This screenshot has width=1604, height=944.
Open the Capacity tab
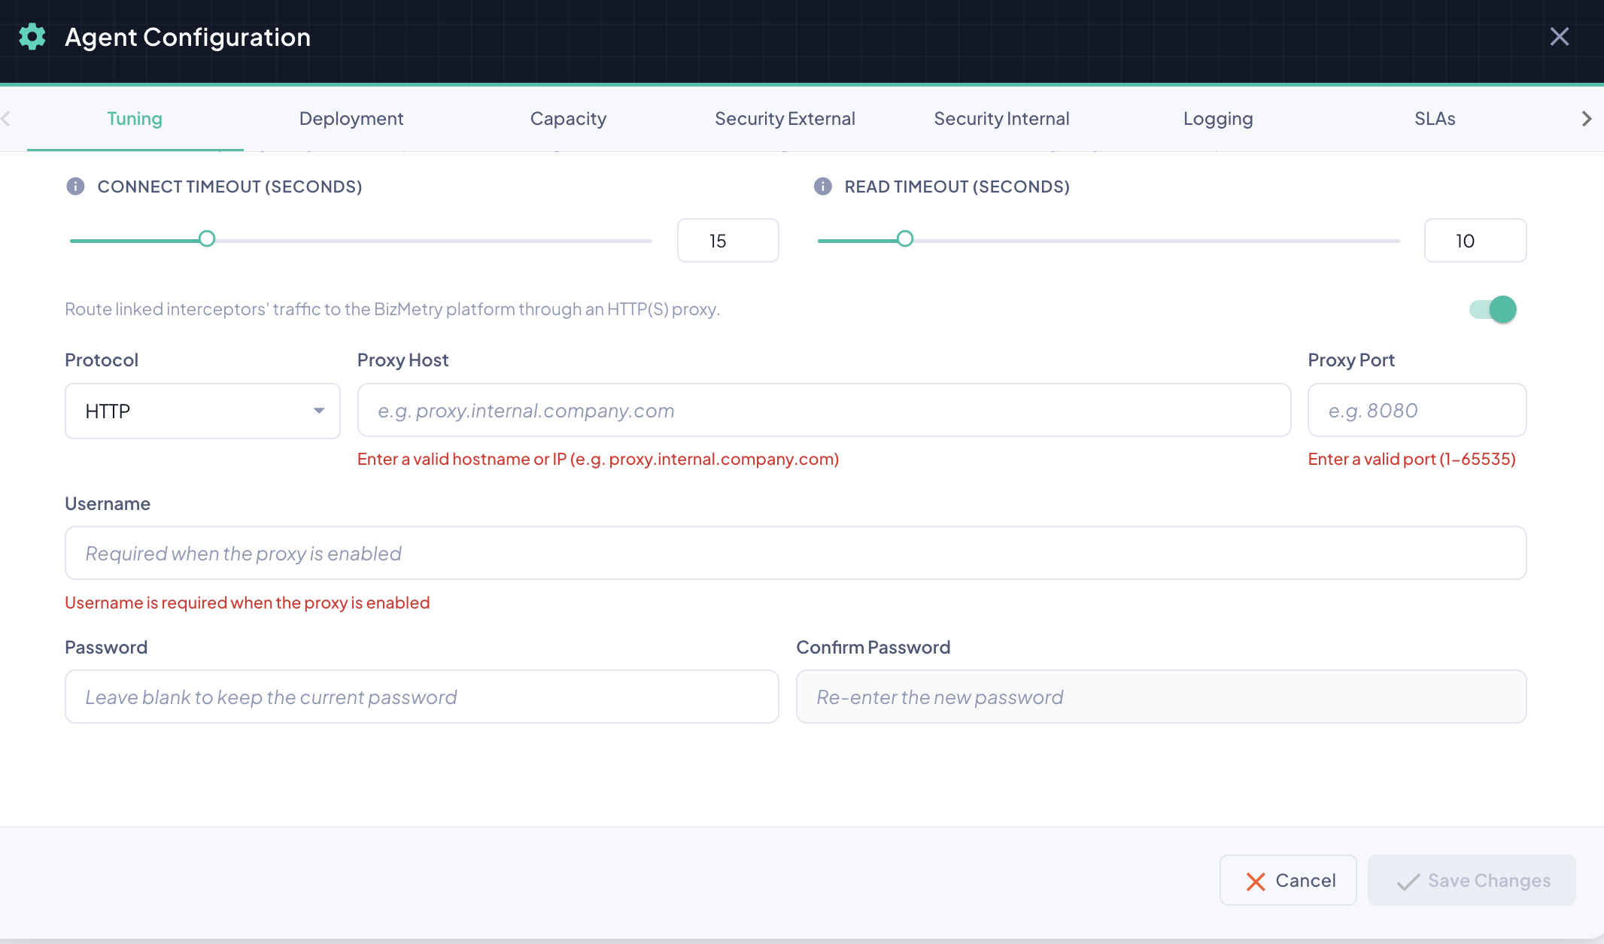568,119
